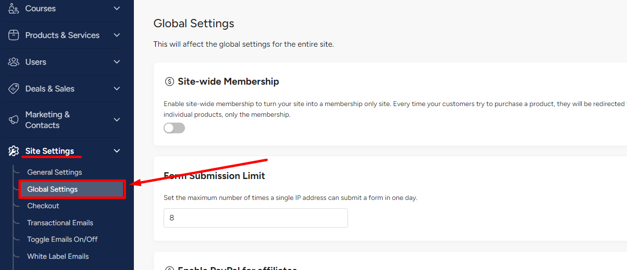Click the dollar icon beside Site-wide Membership

(x=169, y=82)
